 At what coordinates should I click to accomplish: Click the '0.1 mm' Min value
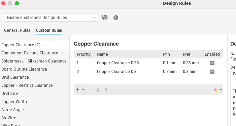(170, 63)
